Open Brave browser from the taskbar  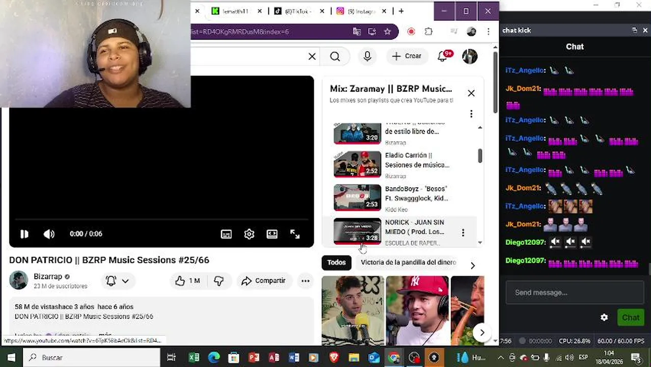pos(334,357)
